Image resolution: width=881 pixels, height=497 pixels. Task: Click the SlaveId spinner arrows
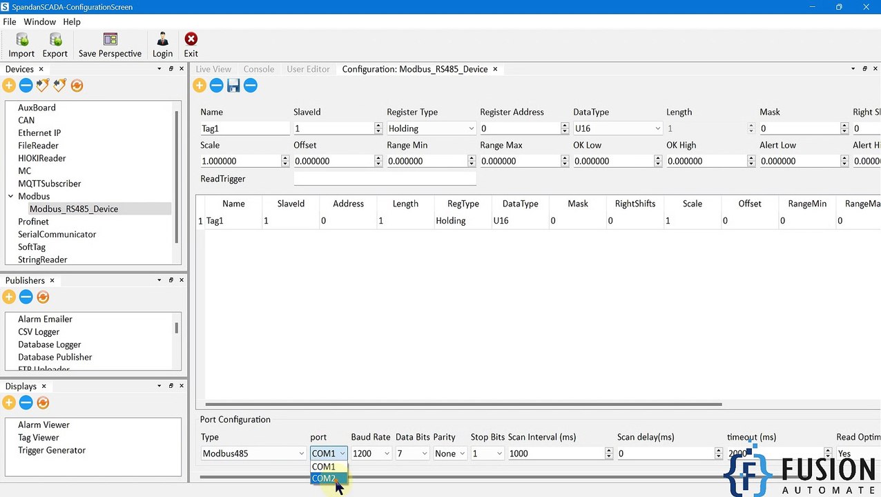pos(378,128)
